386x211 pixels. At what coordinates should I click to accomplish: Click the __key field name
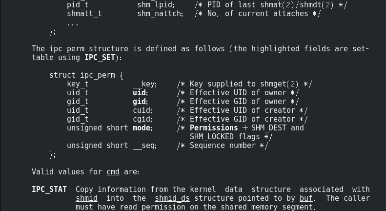click(x=144, y=84)
